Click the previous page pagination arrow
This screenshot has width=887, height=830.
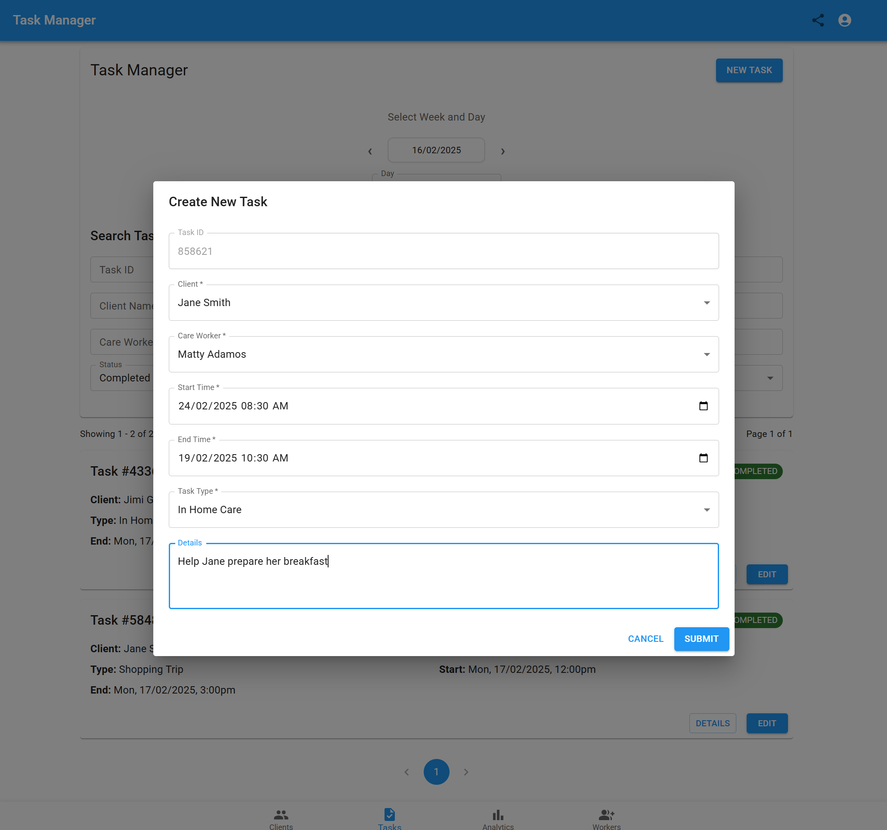406,771
